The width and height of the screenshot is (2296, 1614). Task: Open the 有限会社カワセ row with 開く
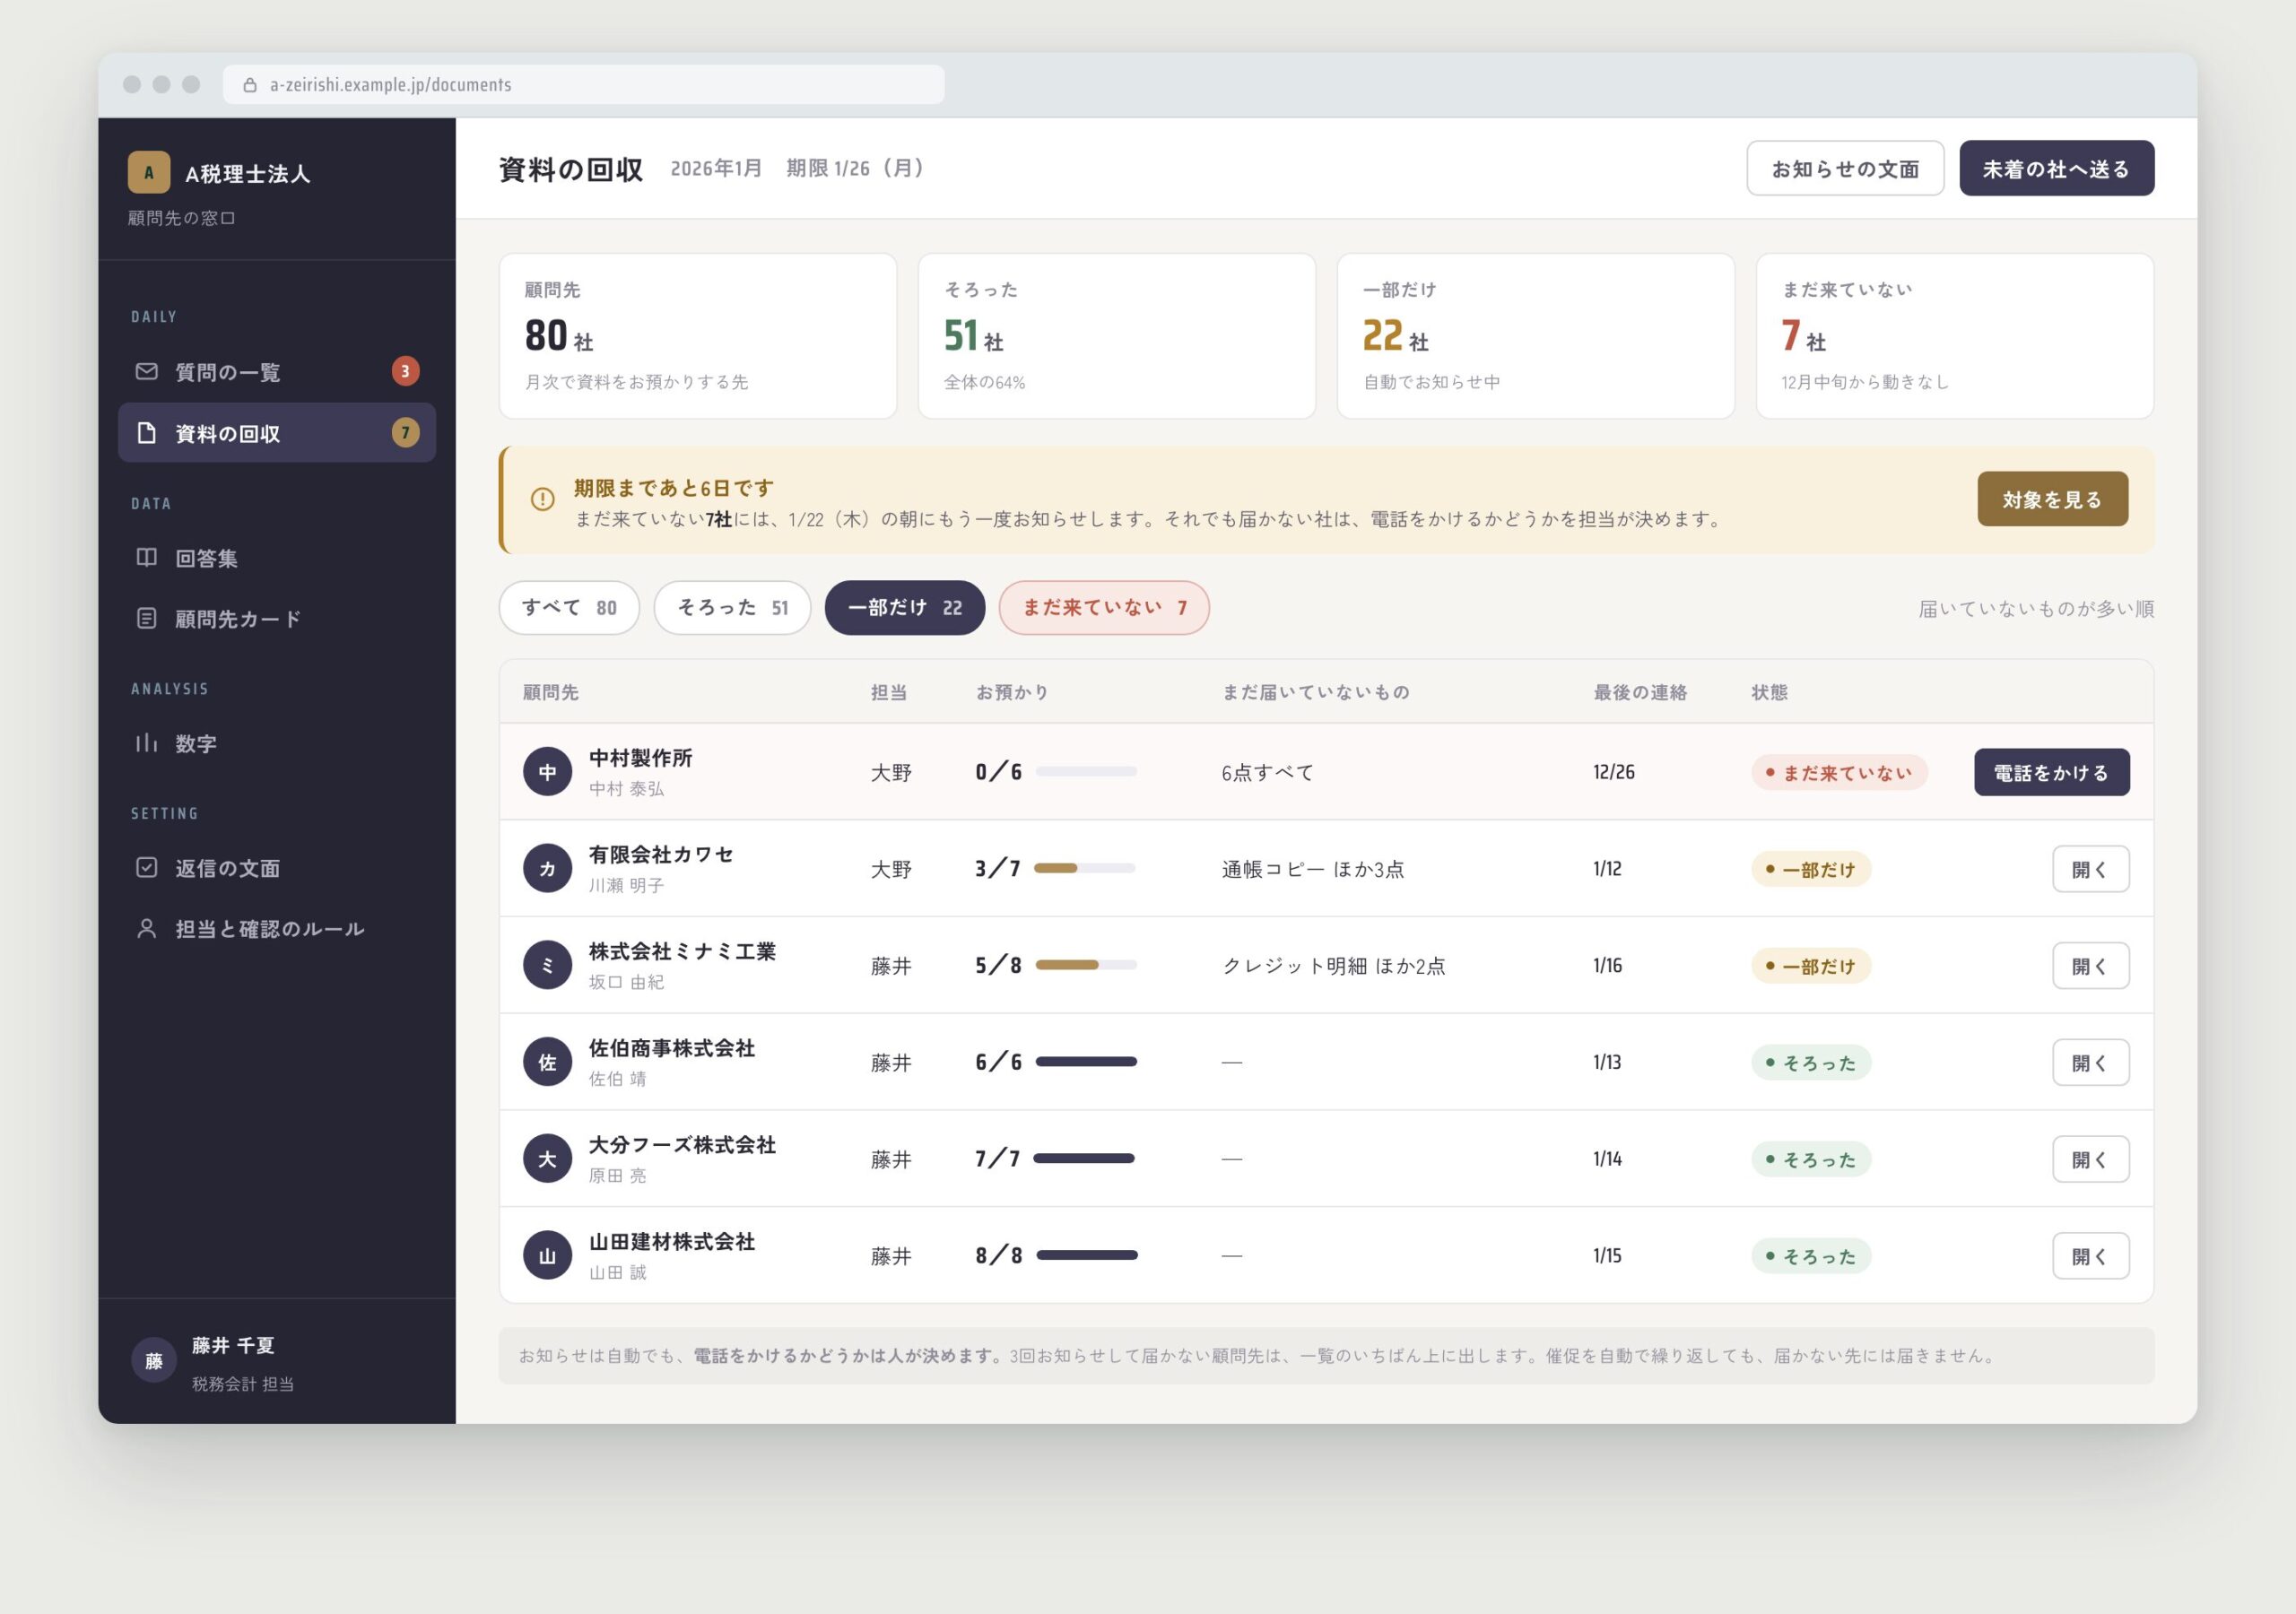click(2090, 869)
